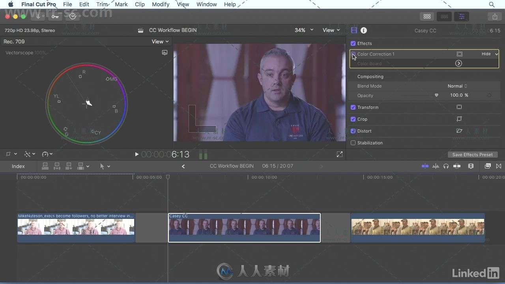Open the Window menu

tap(206, 4)
